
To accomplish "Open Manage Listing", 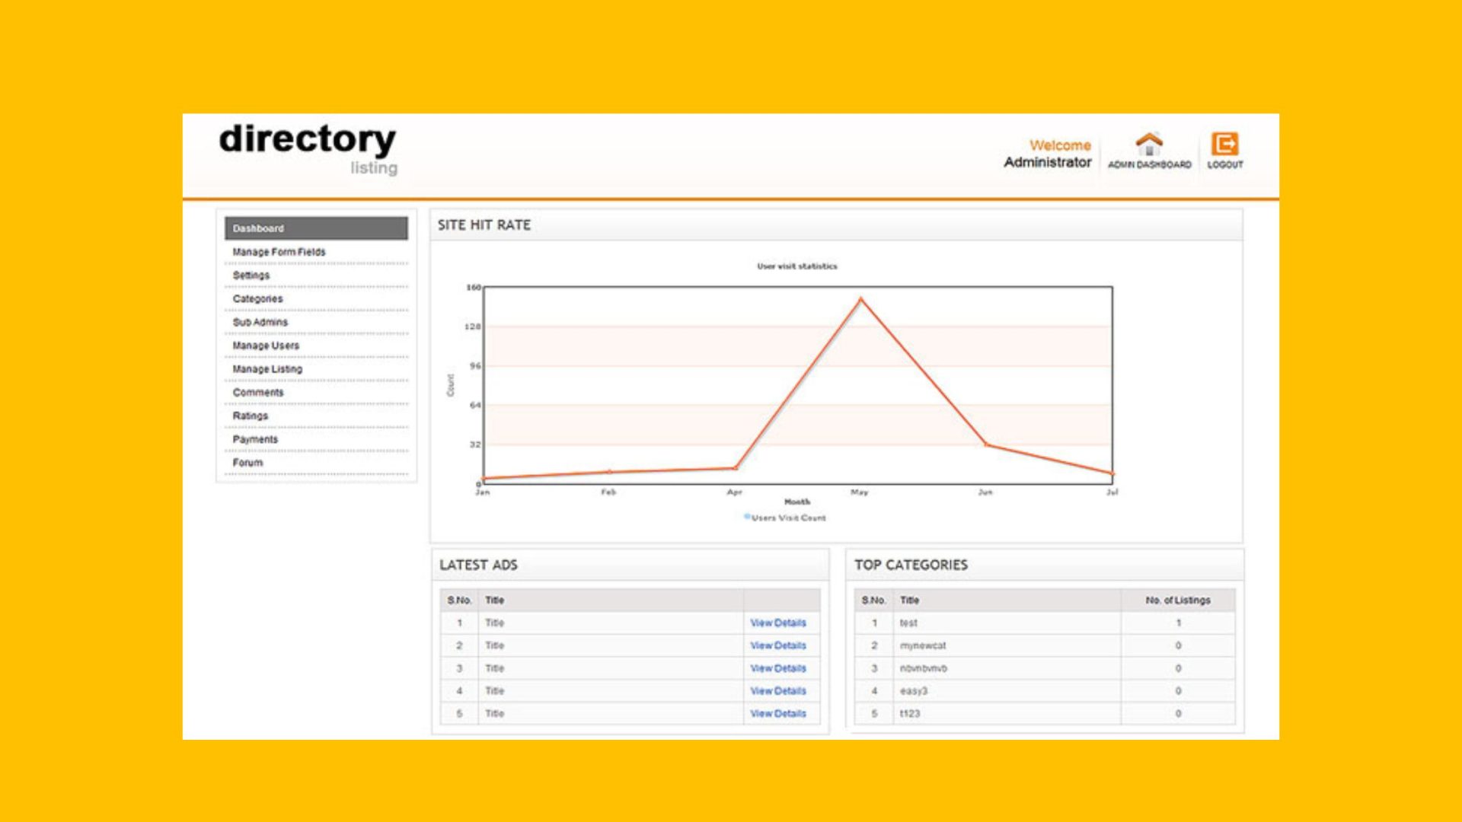I will pyautogui.click(x=267, y=368).
